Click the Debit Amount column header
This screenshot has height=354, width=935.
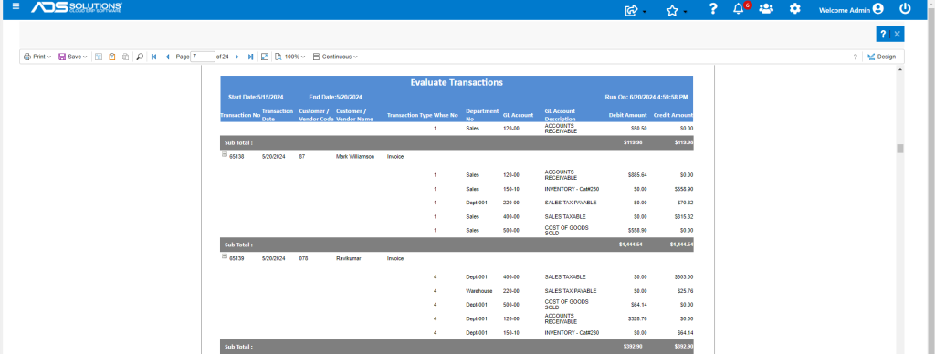click(627, 115)
